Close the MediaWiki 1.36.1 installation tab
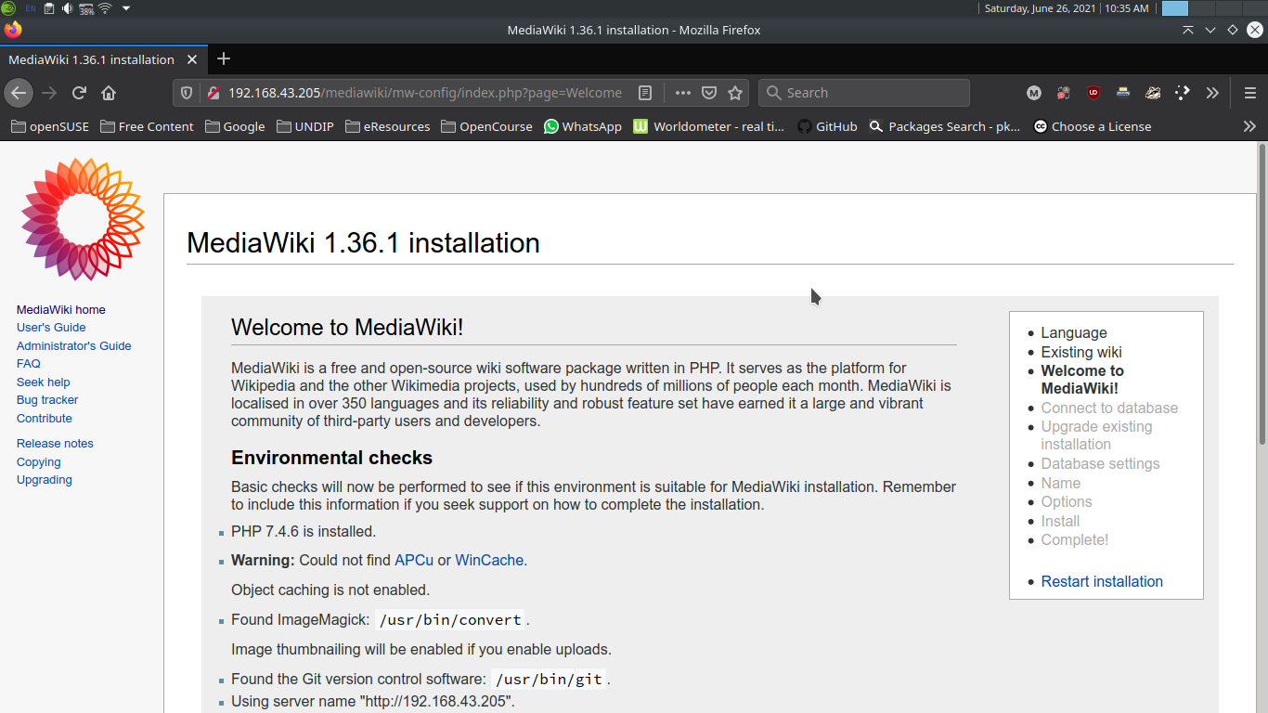Viewport: 1268px width, 713px height. coord(192,59)
